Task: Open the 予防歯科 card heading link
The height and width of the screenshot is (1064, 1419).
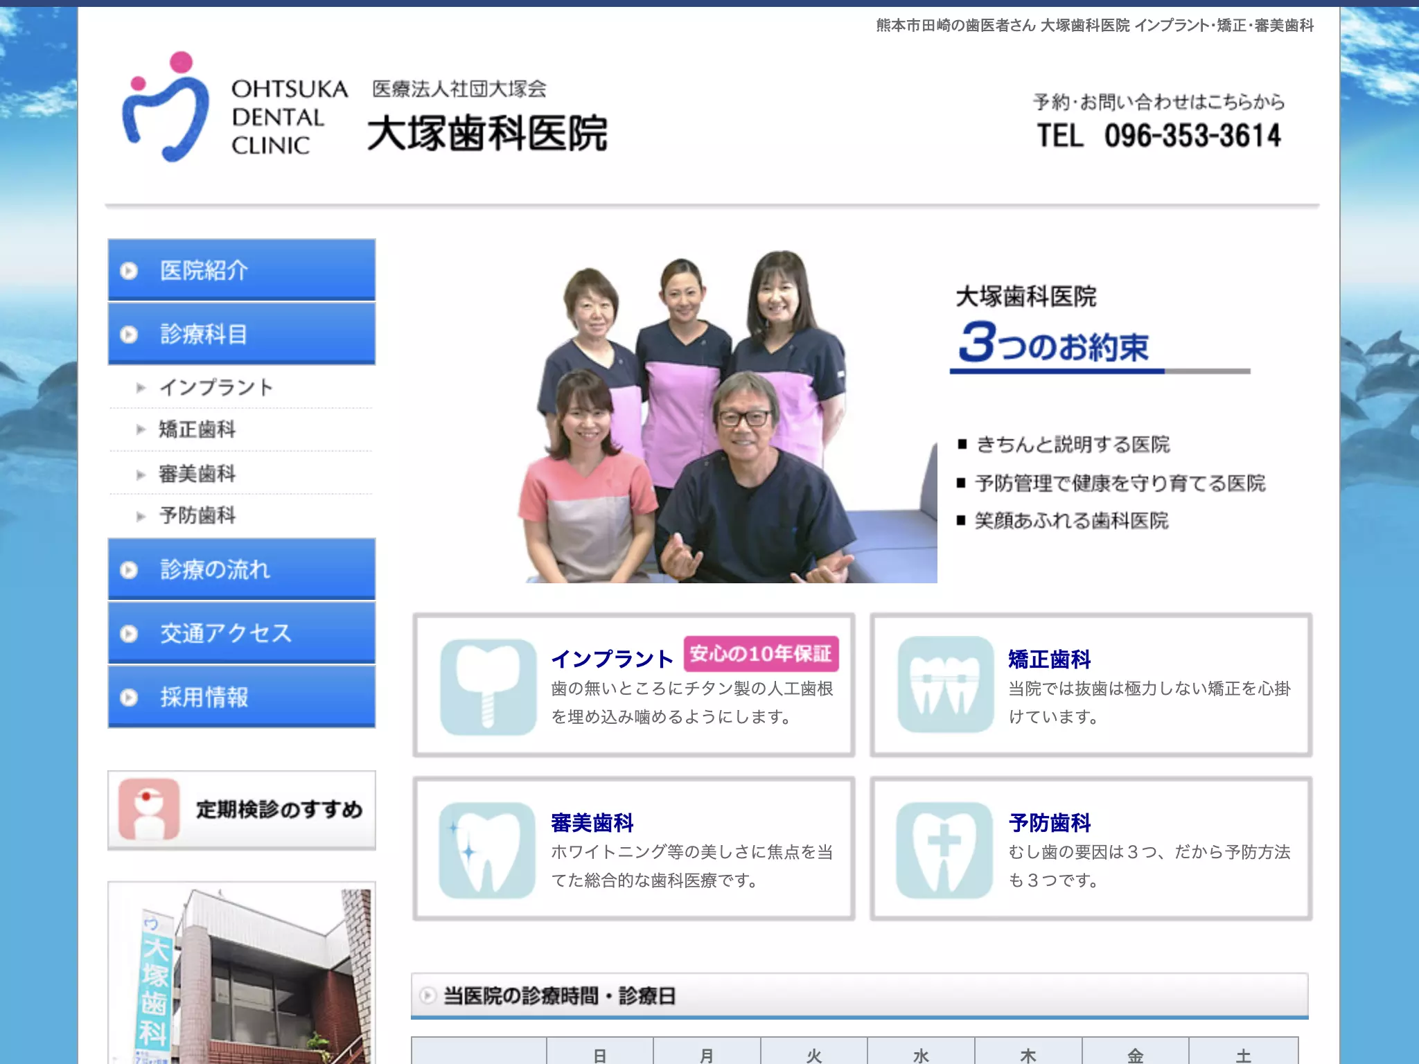Action: [x=1049, y=823]
